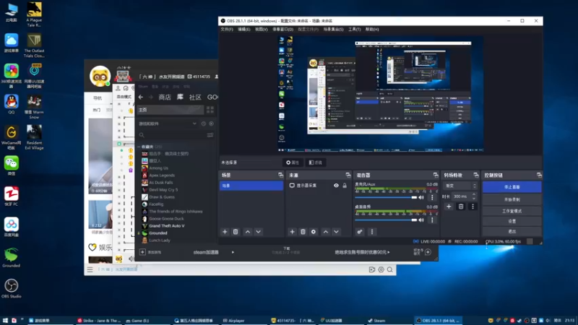
Task: Move scene up with arrow icon
Action: click(248, 232)
